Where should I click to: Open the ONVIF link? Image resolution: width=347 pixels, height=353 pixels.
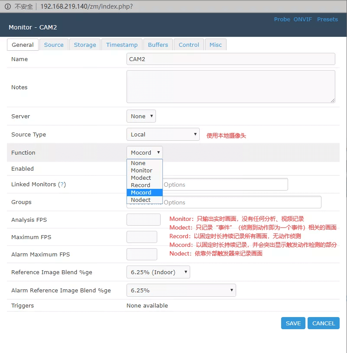click(x=302, y=19)
